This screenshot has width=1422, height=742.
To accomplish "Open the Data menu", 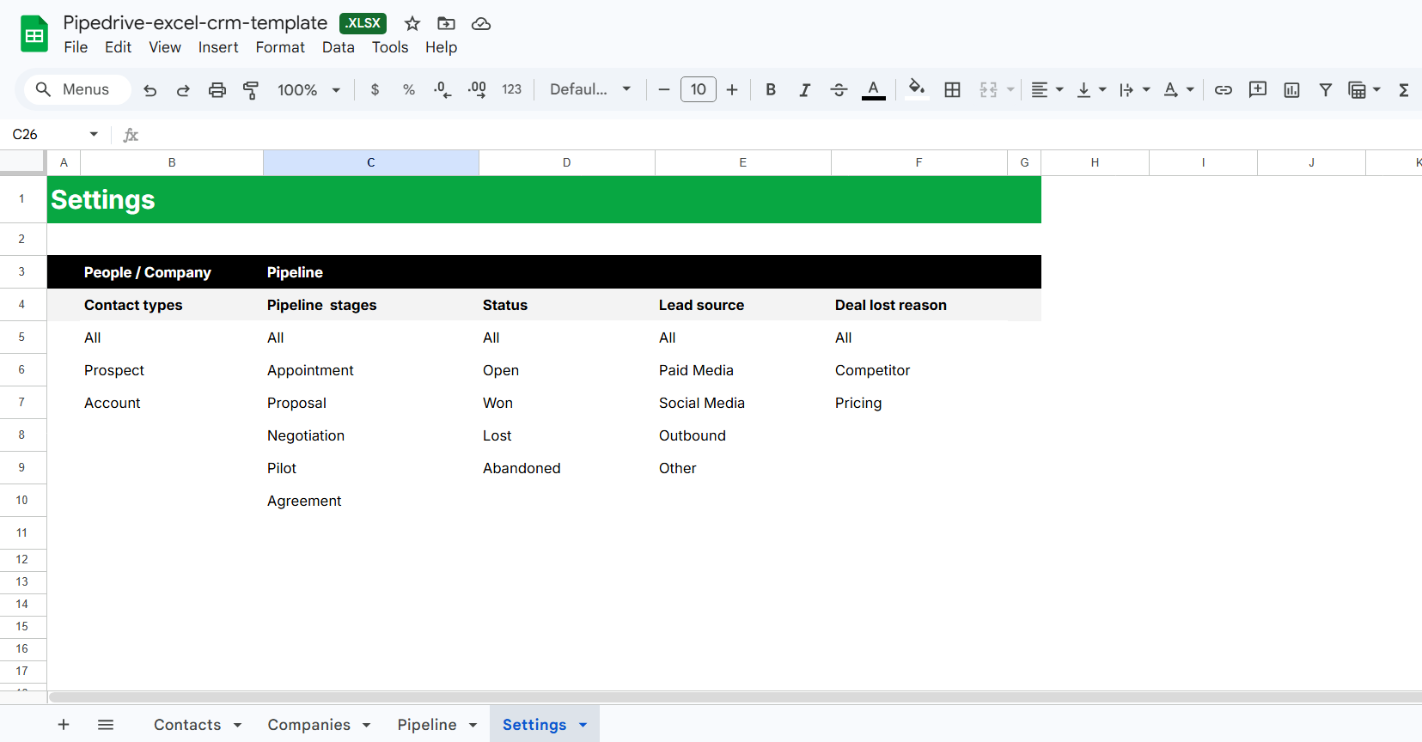I will 339,47.
